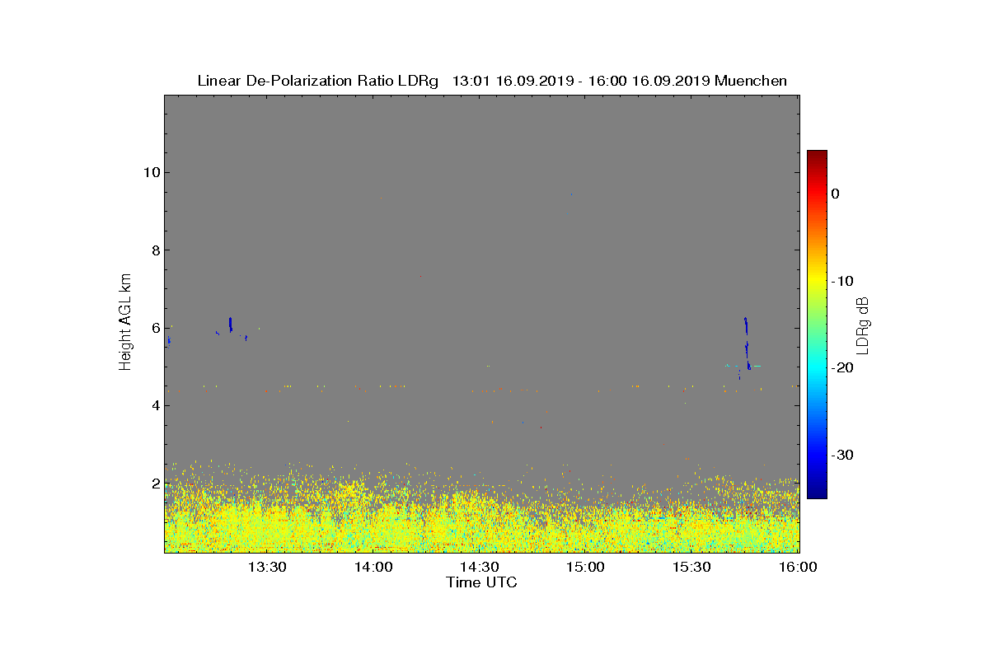Click the -20 colorbar label
This screenshot has width=989, height=659.
(x=843, y=367)
